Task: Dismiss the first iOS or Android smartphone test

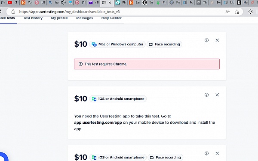Action: pyautogui.click(x=217, y=95)
